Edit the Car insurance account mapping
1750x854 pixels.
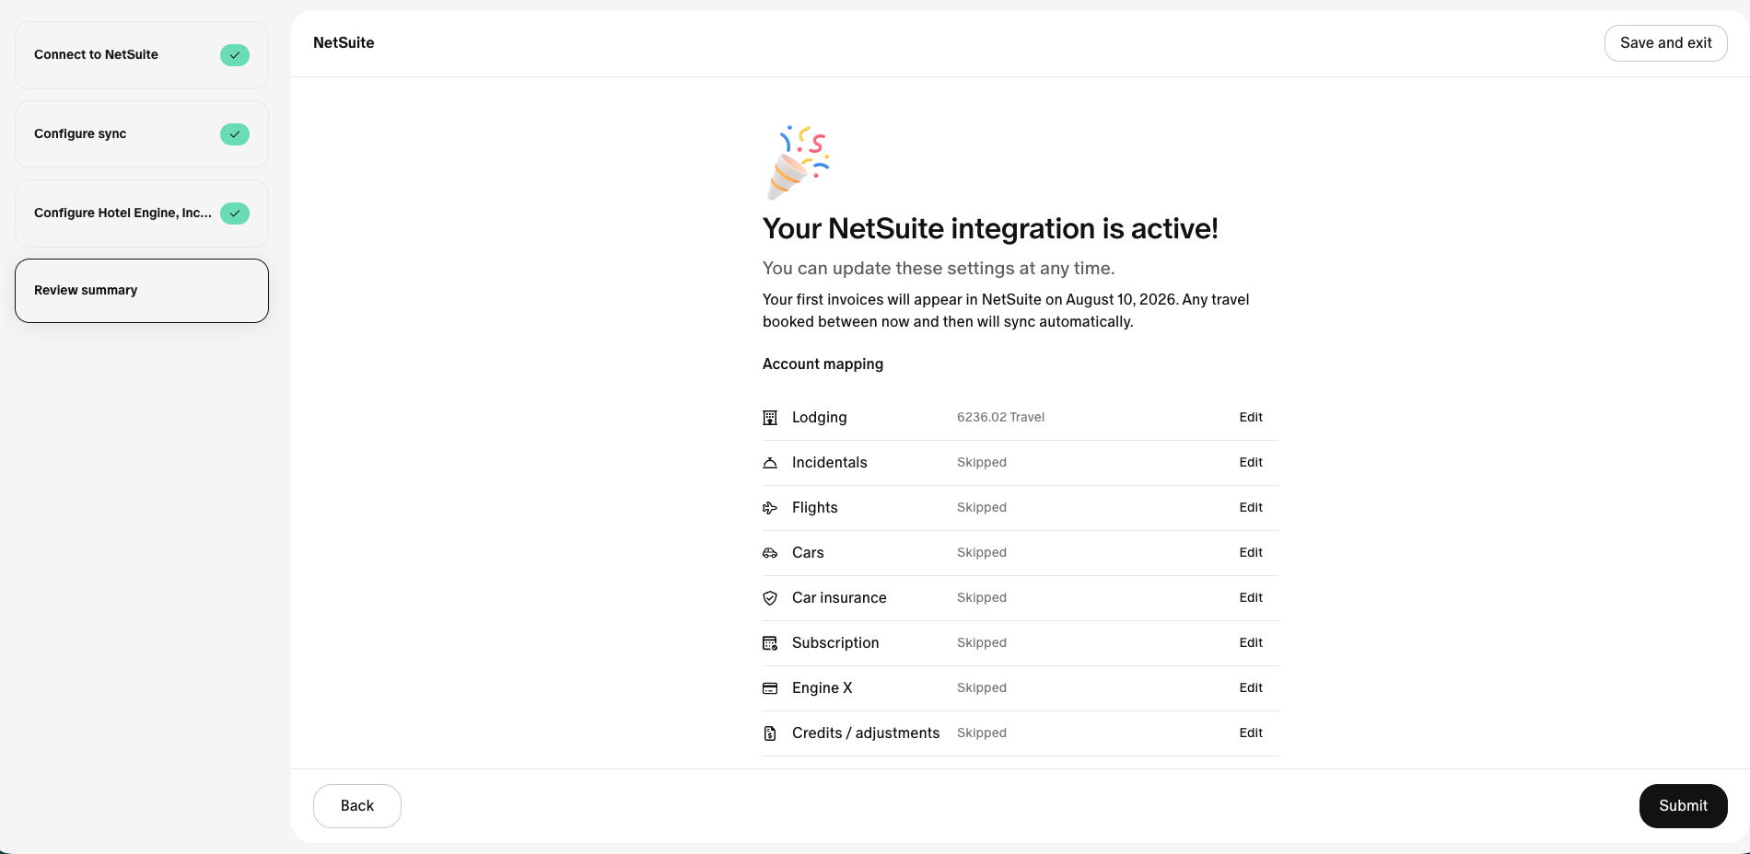[1251, 597]
